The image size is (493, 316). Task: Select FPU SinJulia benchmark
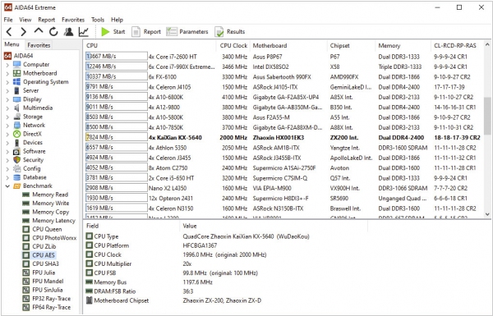[x=43, y=290]
